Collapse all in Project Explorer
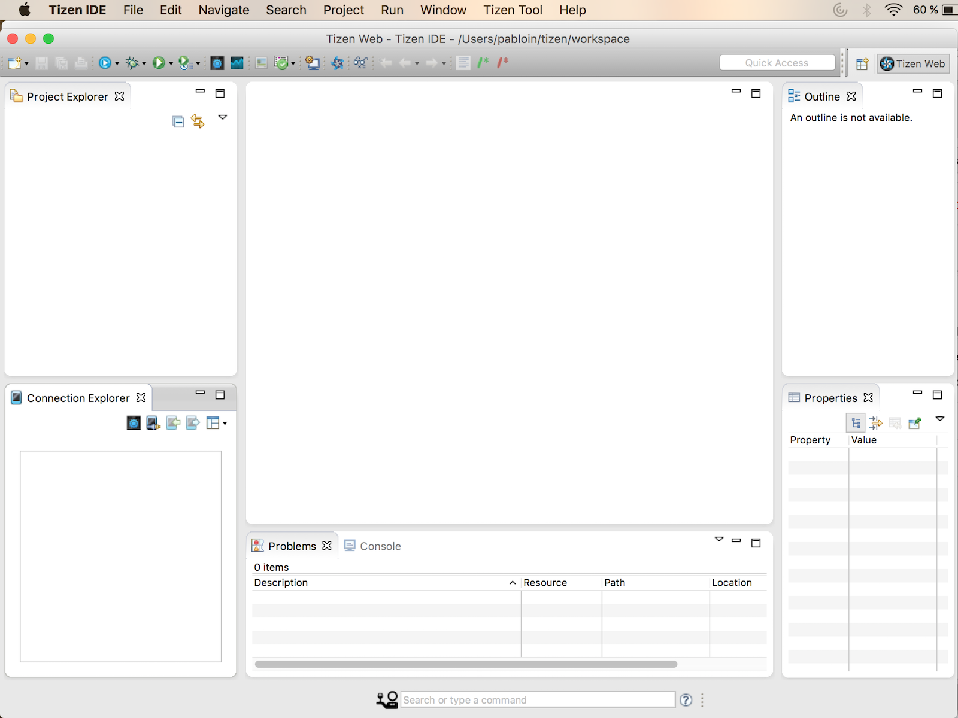 178,122
